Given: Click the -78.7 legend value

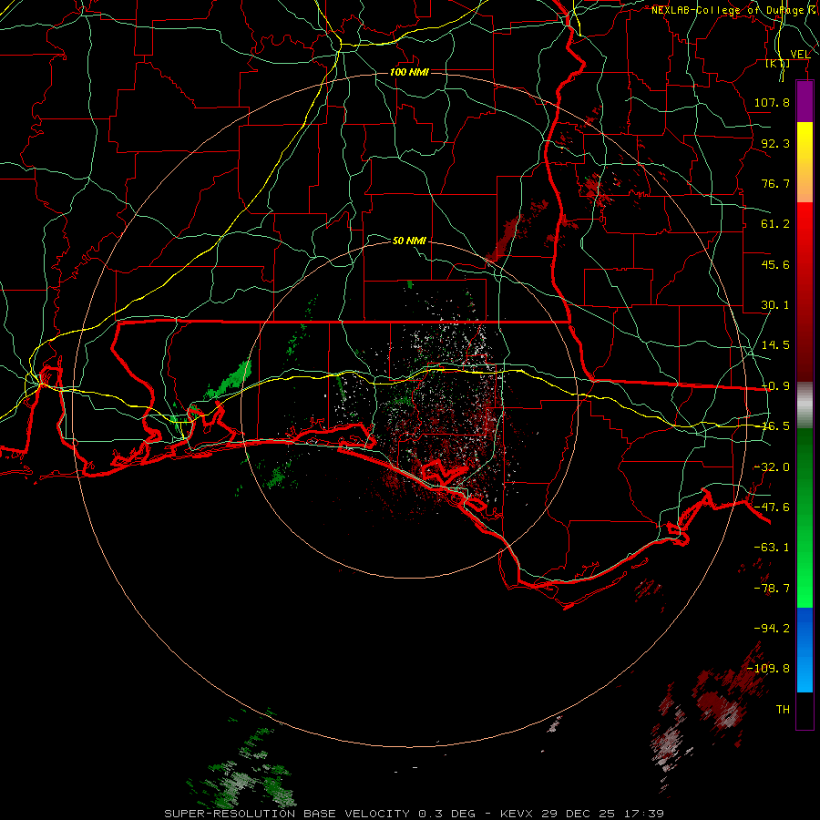Looking at the screenshot, I should click(772, 589).
